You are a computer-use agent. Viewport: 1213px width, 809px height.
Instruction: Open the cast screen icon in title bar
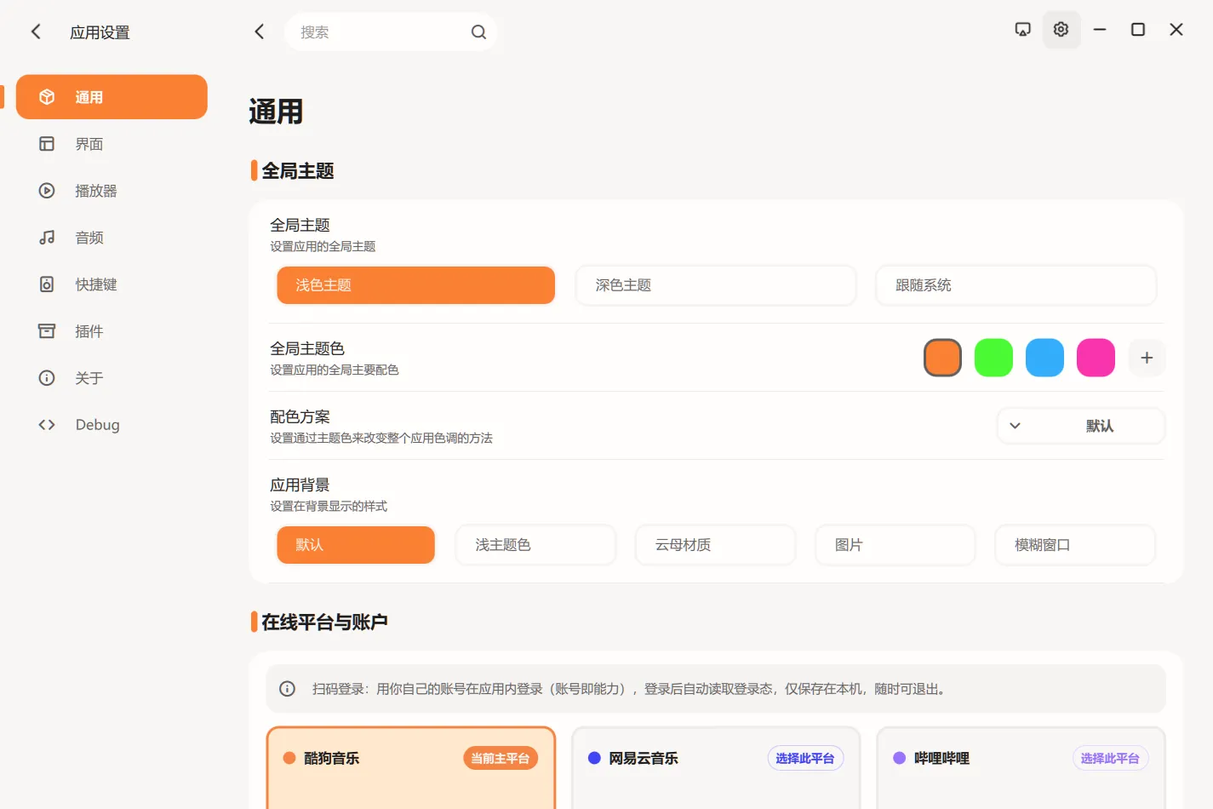pos(1023,30)
